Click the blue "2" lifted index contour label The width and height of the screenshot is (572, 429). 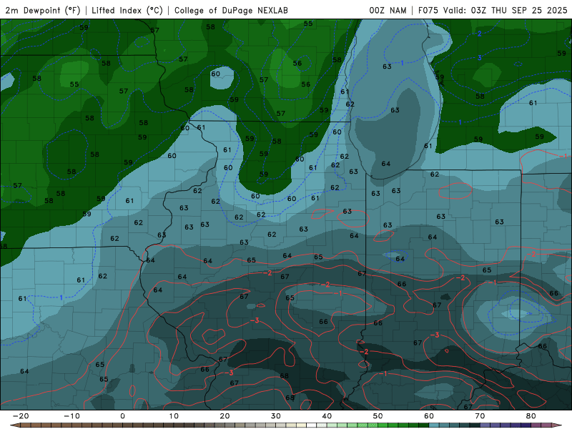tap(479, 34)
